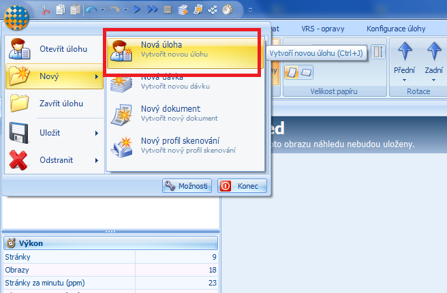447x293 pixels.
Task: Click the Uložit floppy disk icon
Action: (19, 133)
